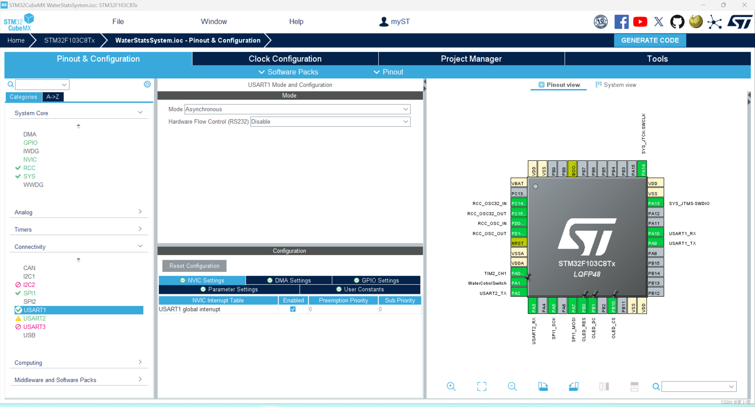Toggle USART1 global interrupt enabled checkbox
This screenshot has height=407, width=755.
pos(293,309)
